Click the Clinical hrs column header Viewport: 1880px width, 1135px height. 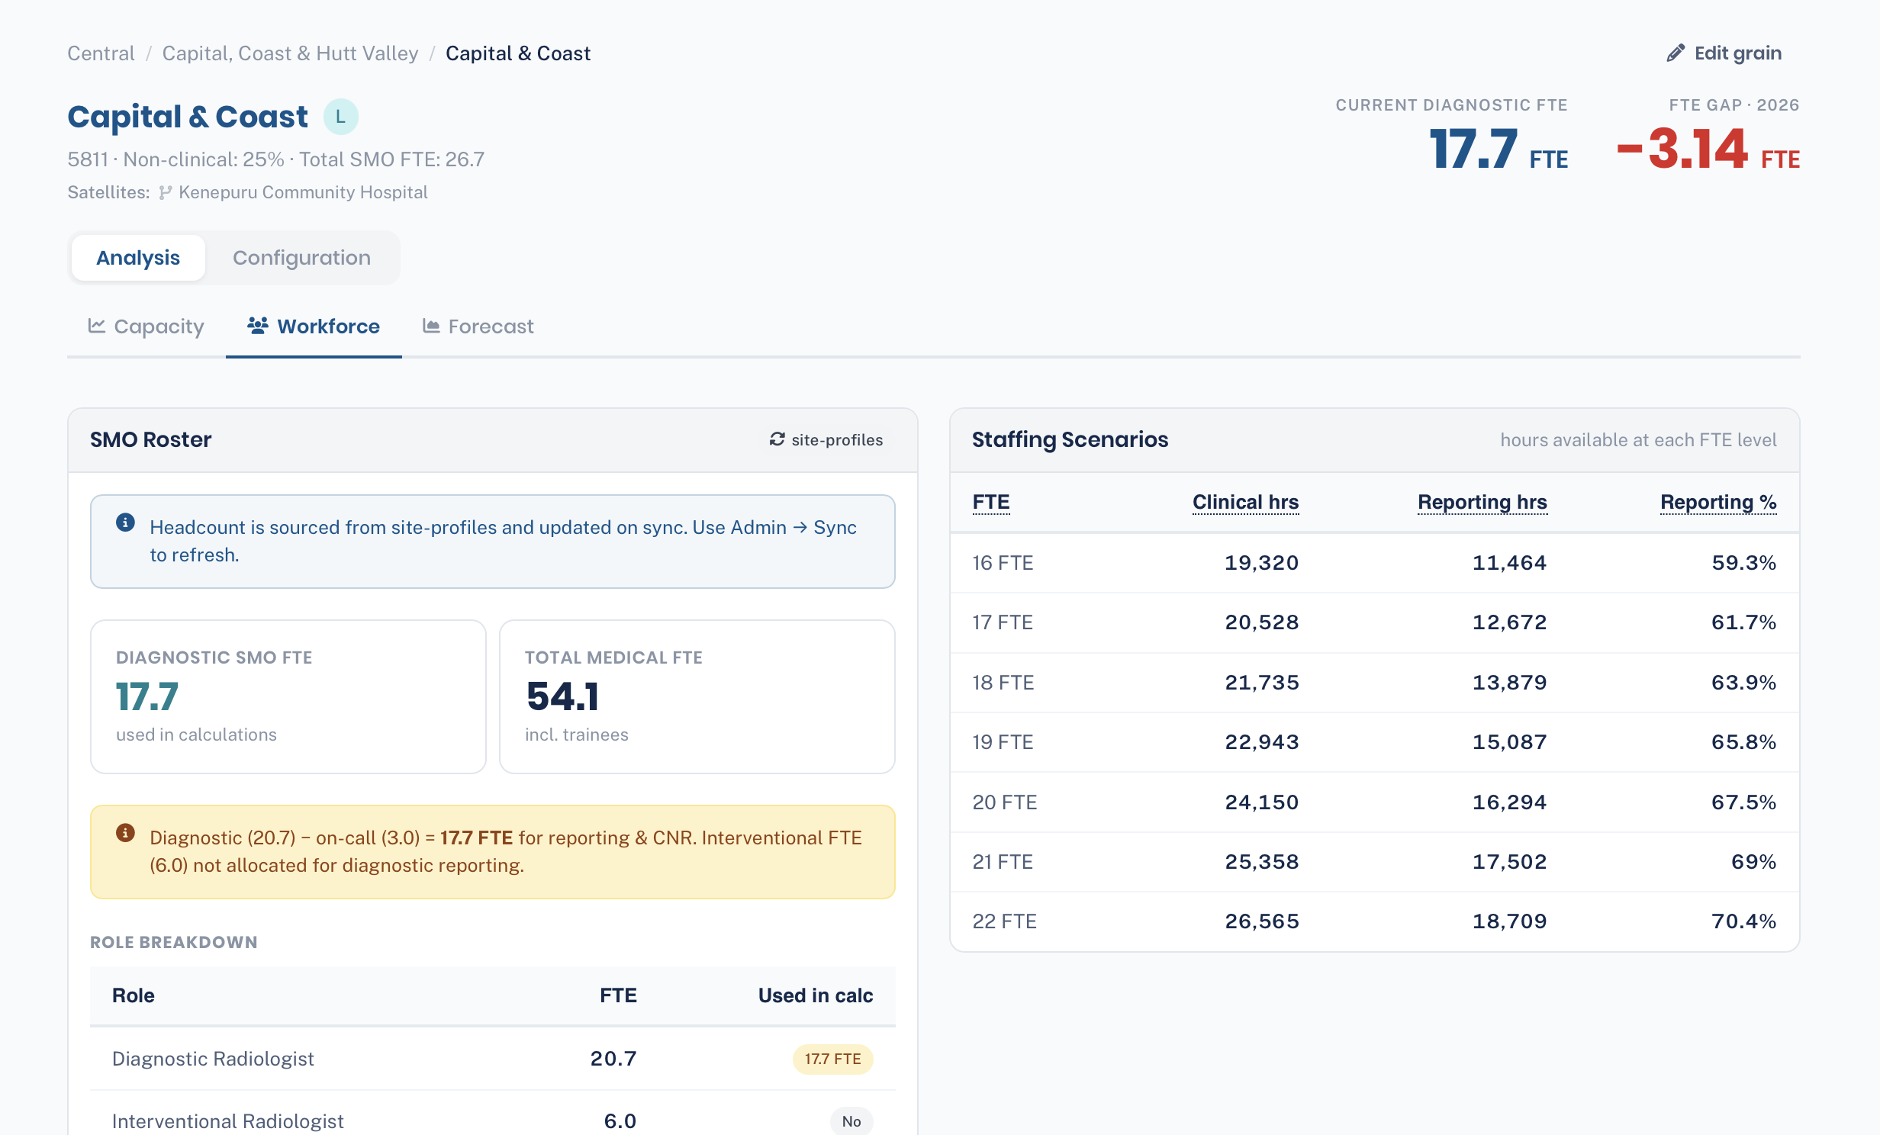point(1245,502)
